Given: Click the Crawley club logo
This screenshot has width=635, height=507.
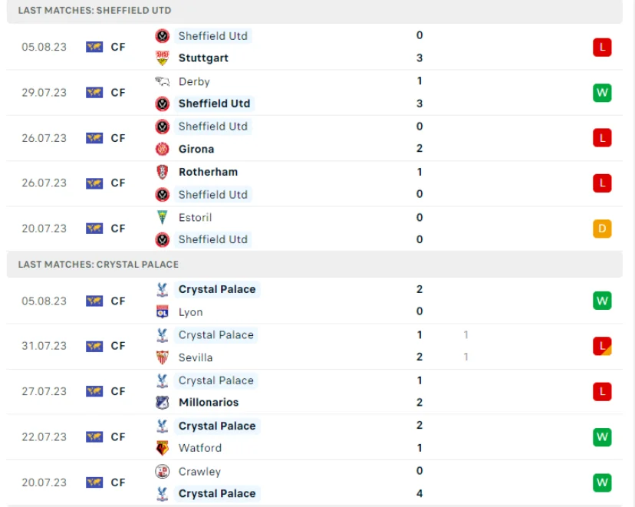Looking at the screenshot, I should pyautogui.click(x=162, y=471).
